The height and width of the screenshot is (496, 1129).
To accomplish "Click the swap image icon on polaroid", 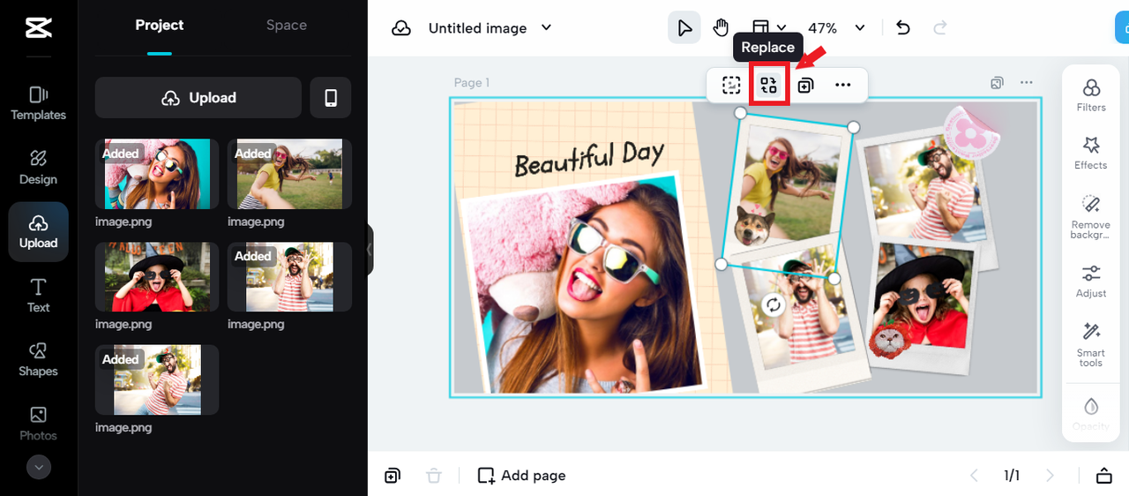I will coord(774,305).
